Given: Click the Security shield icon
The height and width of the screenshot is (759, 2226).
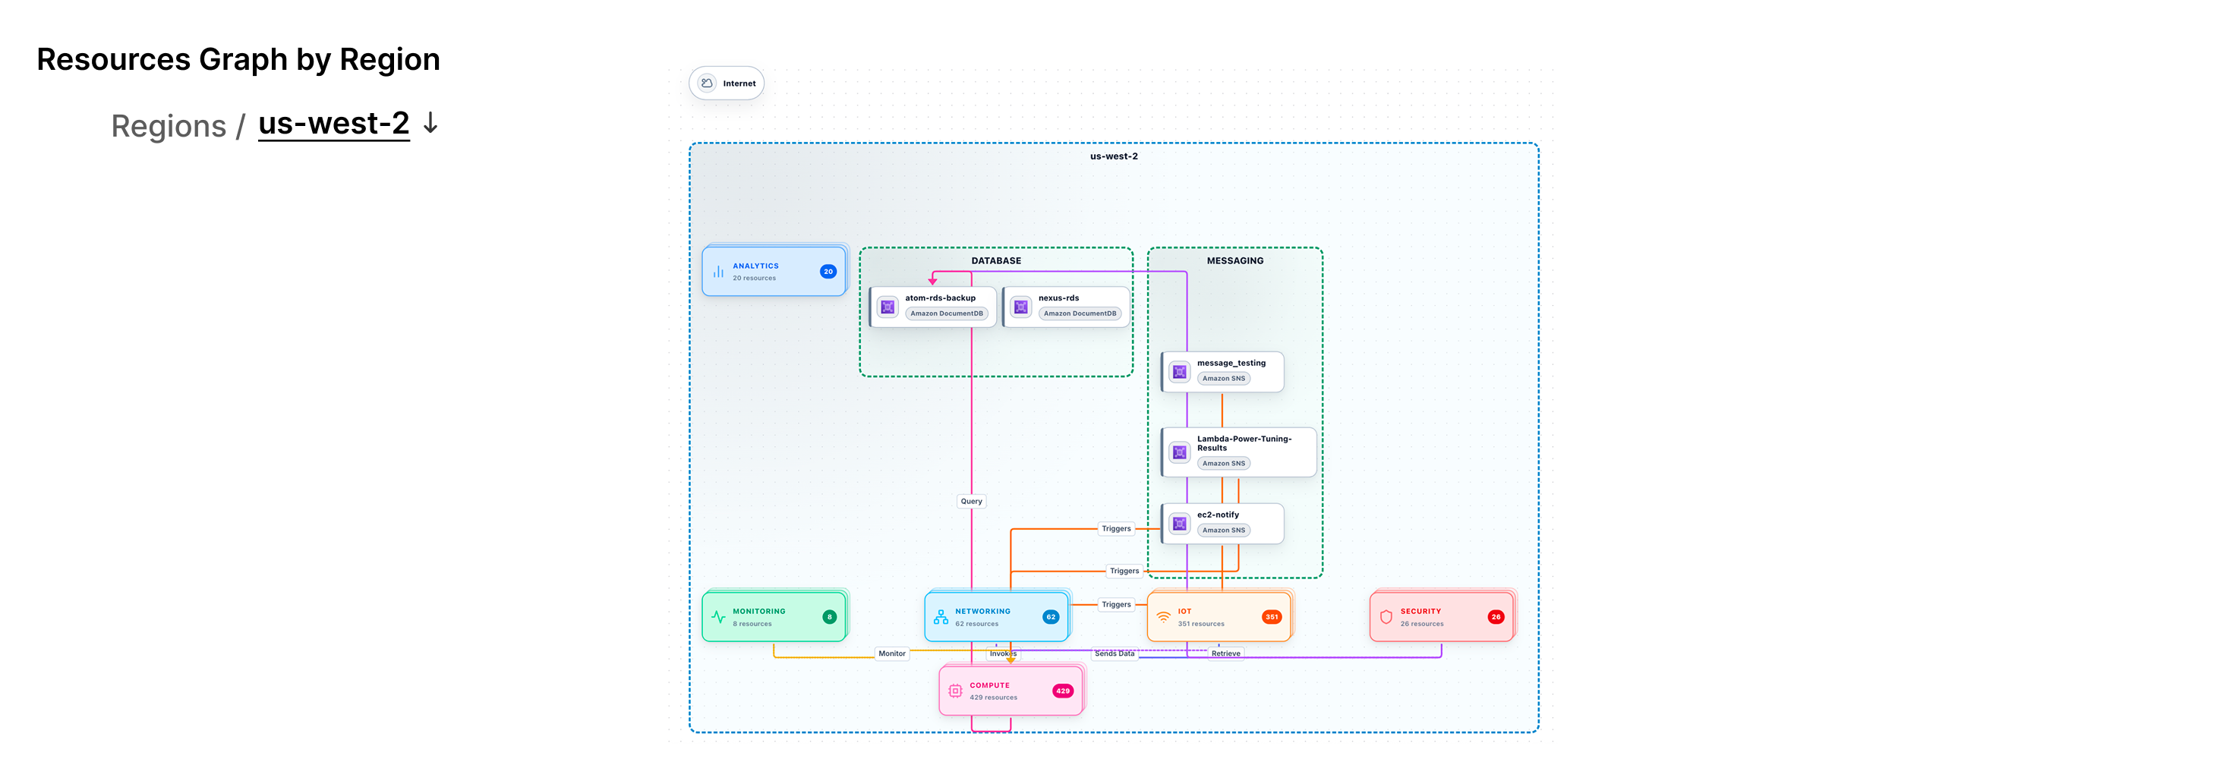Looking at the screenshot, I should point(1386,617).
